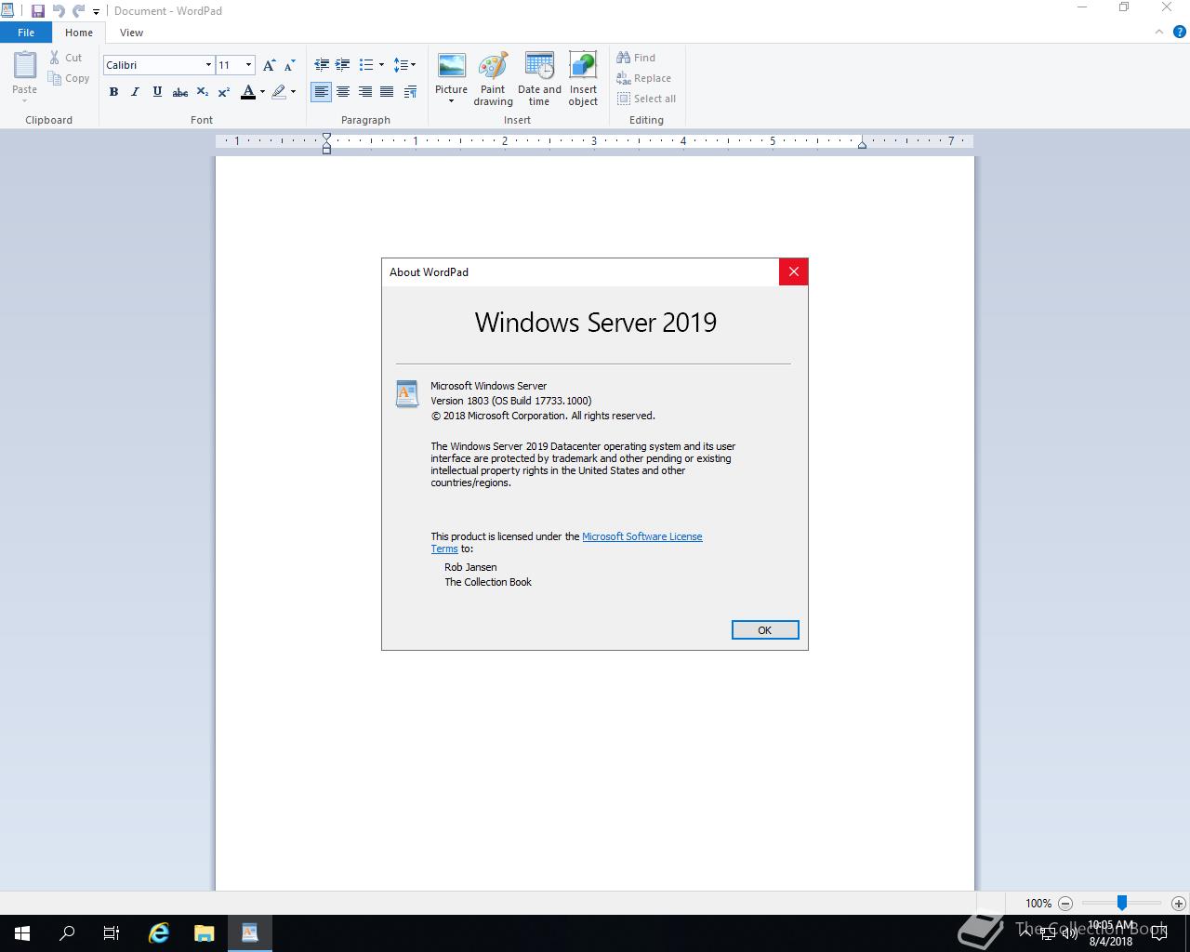Collapse the ribbon with the chevron
Screen dimensions: 1190x952
(1159, 32)
